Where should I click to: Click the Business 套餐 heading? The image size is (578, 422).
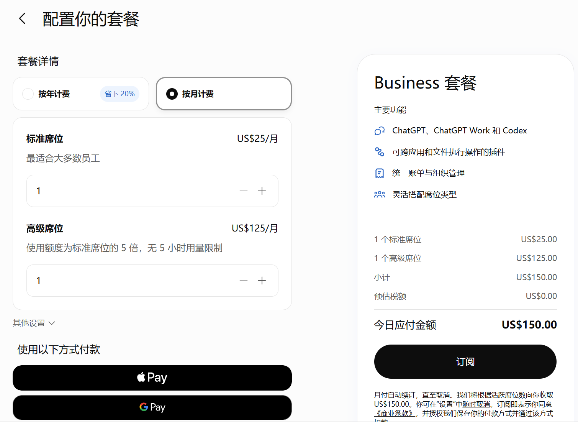click(x=425, y=83)
